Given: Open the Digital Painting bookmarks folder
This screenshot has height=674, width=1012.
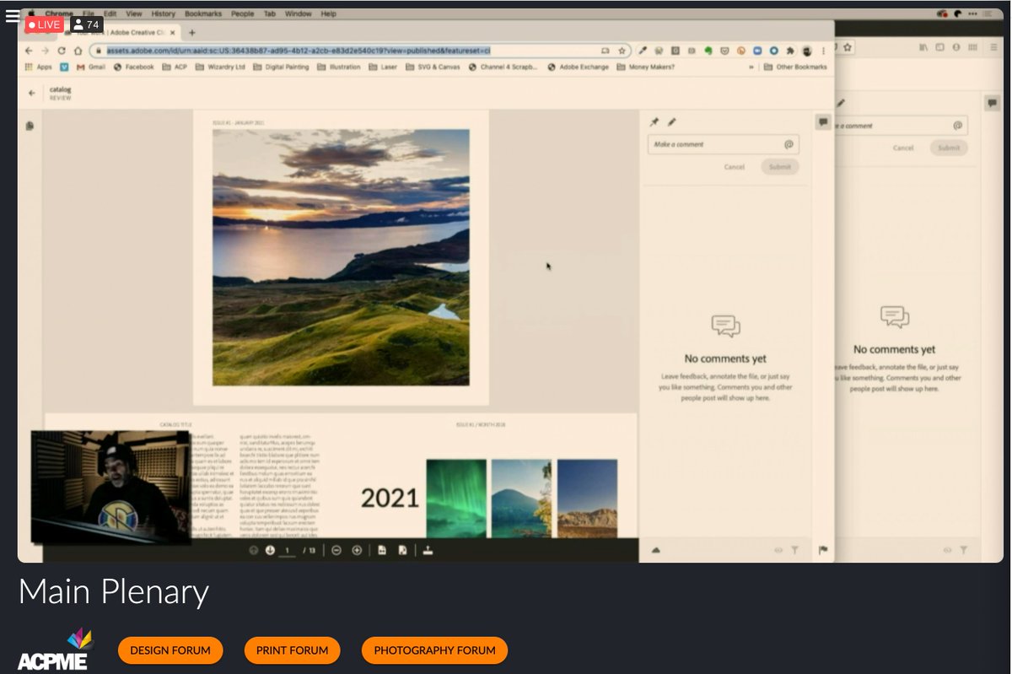Looking at the screenshot, I should coord(282,67).
